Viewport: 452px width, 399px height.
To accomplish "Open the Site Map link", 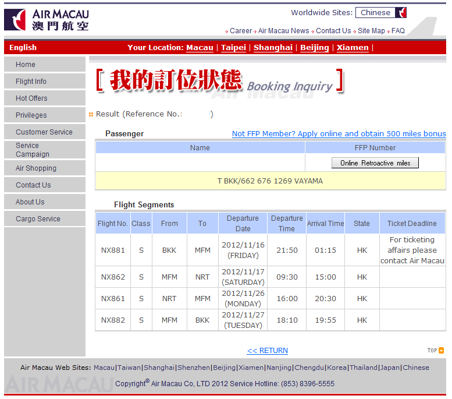I will [x=371, y=31].
